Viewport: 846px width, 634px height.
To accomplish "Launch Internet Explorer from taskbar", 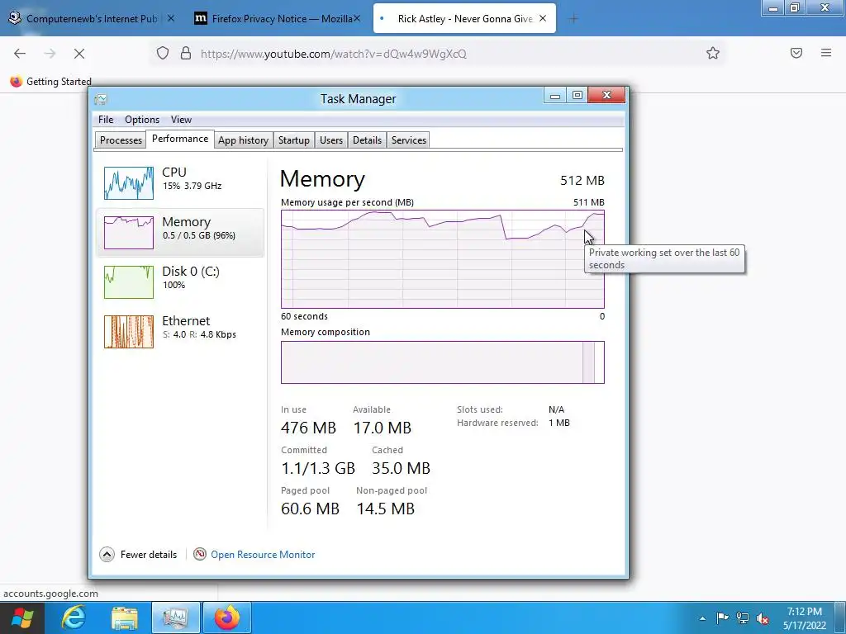I will 74,617.
